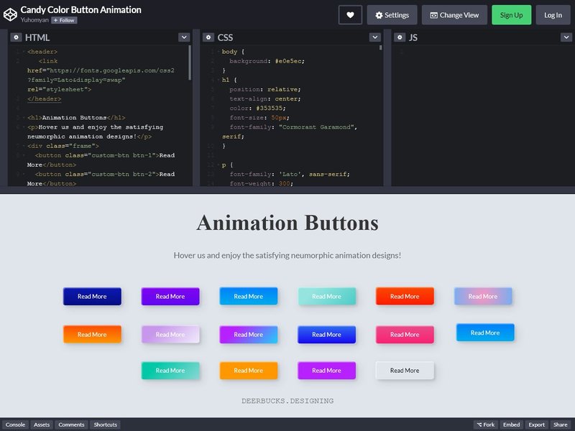Click the red-orange Read More button
Screen dimensions: 575x431
405,296
